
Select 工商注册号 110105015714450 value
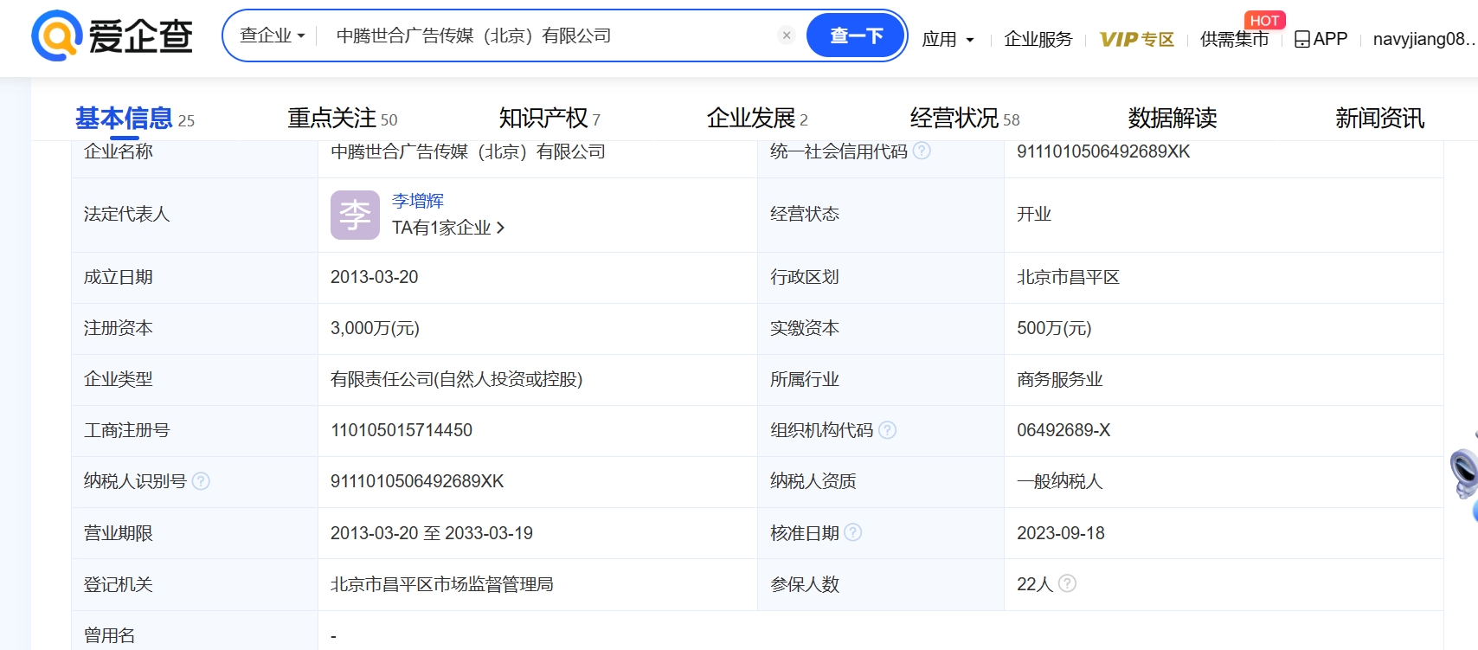[402, 430]
